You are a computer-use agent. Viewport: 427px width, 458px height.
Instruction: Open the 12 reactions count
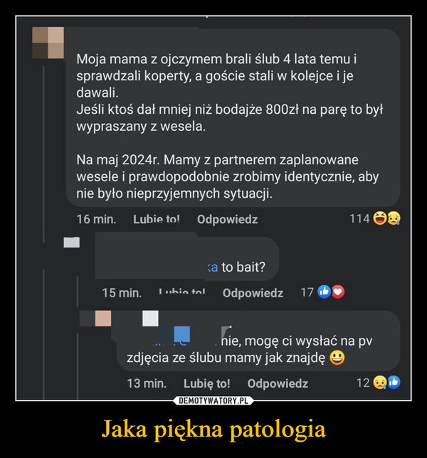(x=363, y=383)
